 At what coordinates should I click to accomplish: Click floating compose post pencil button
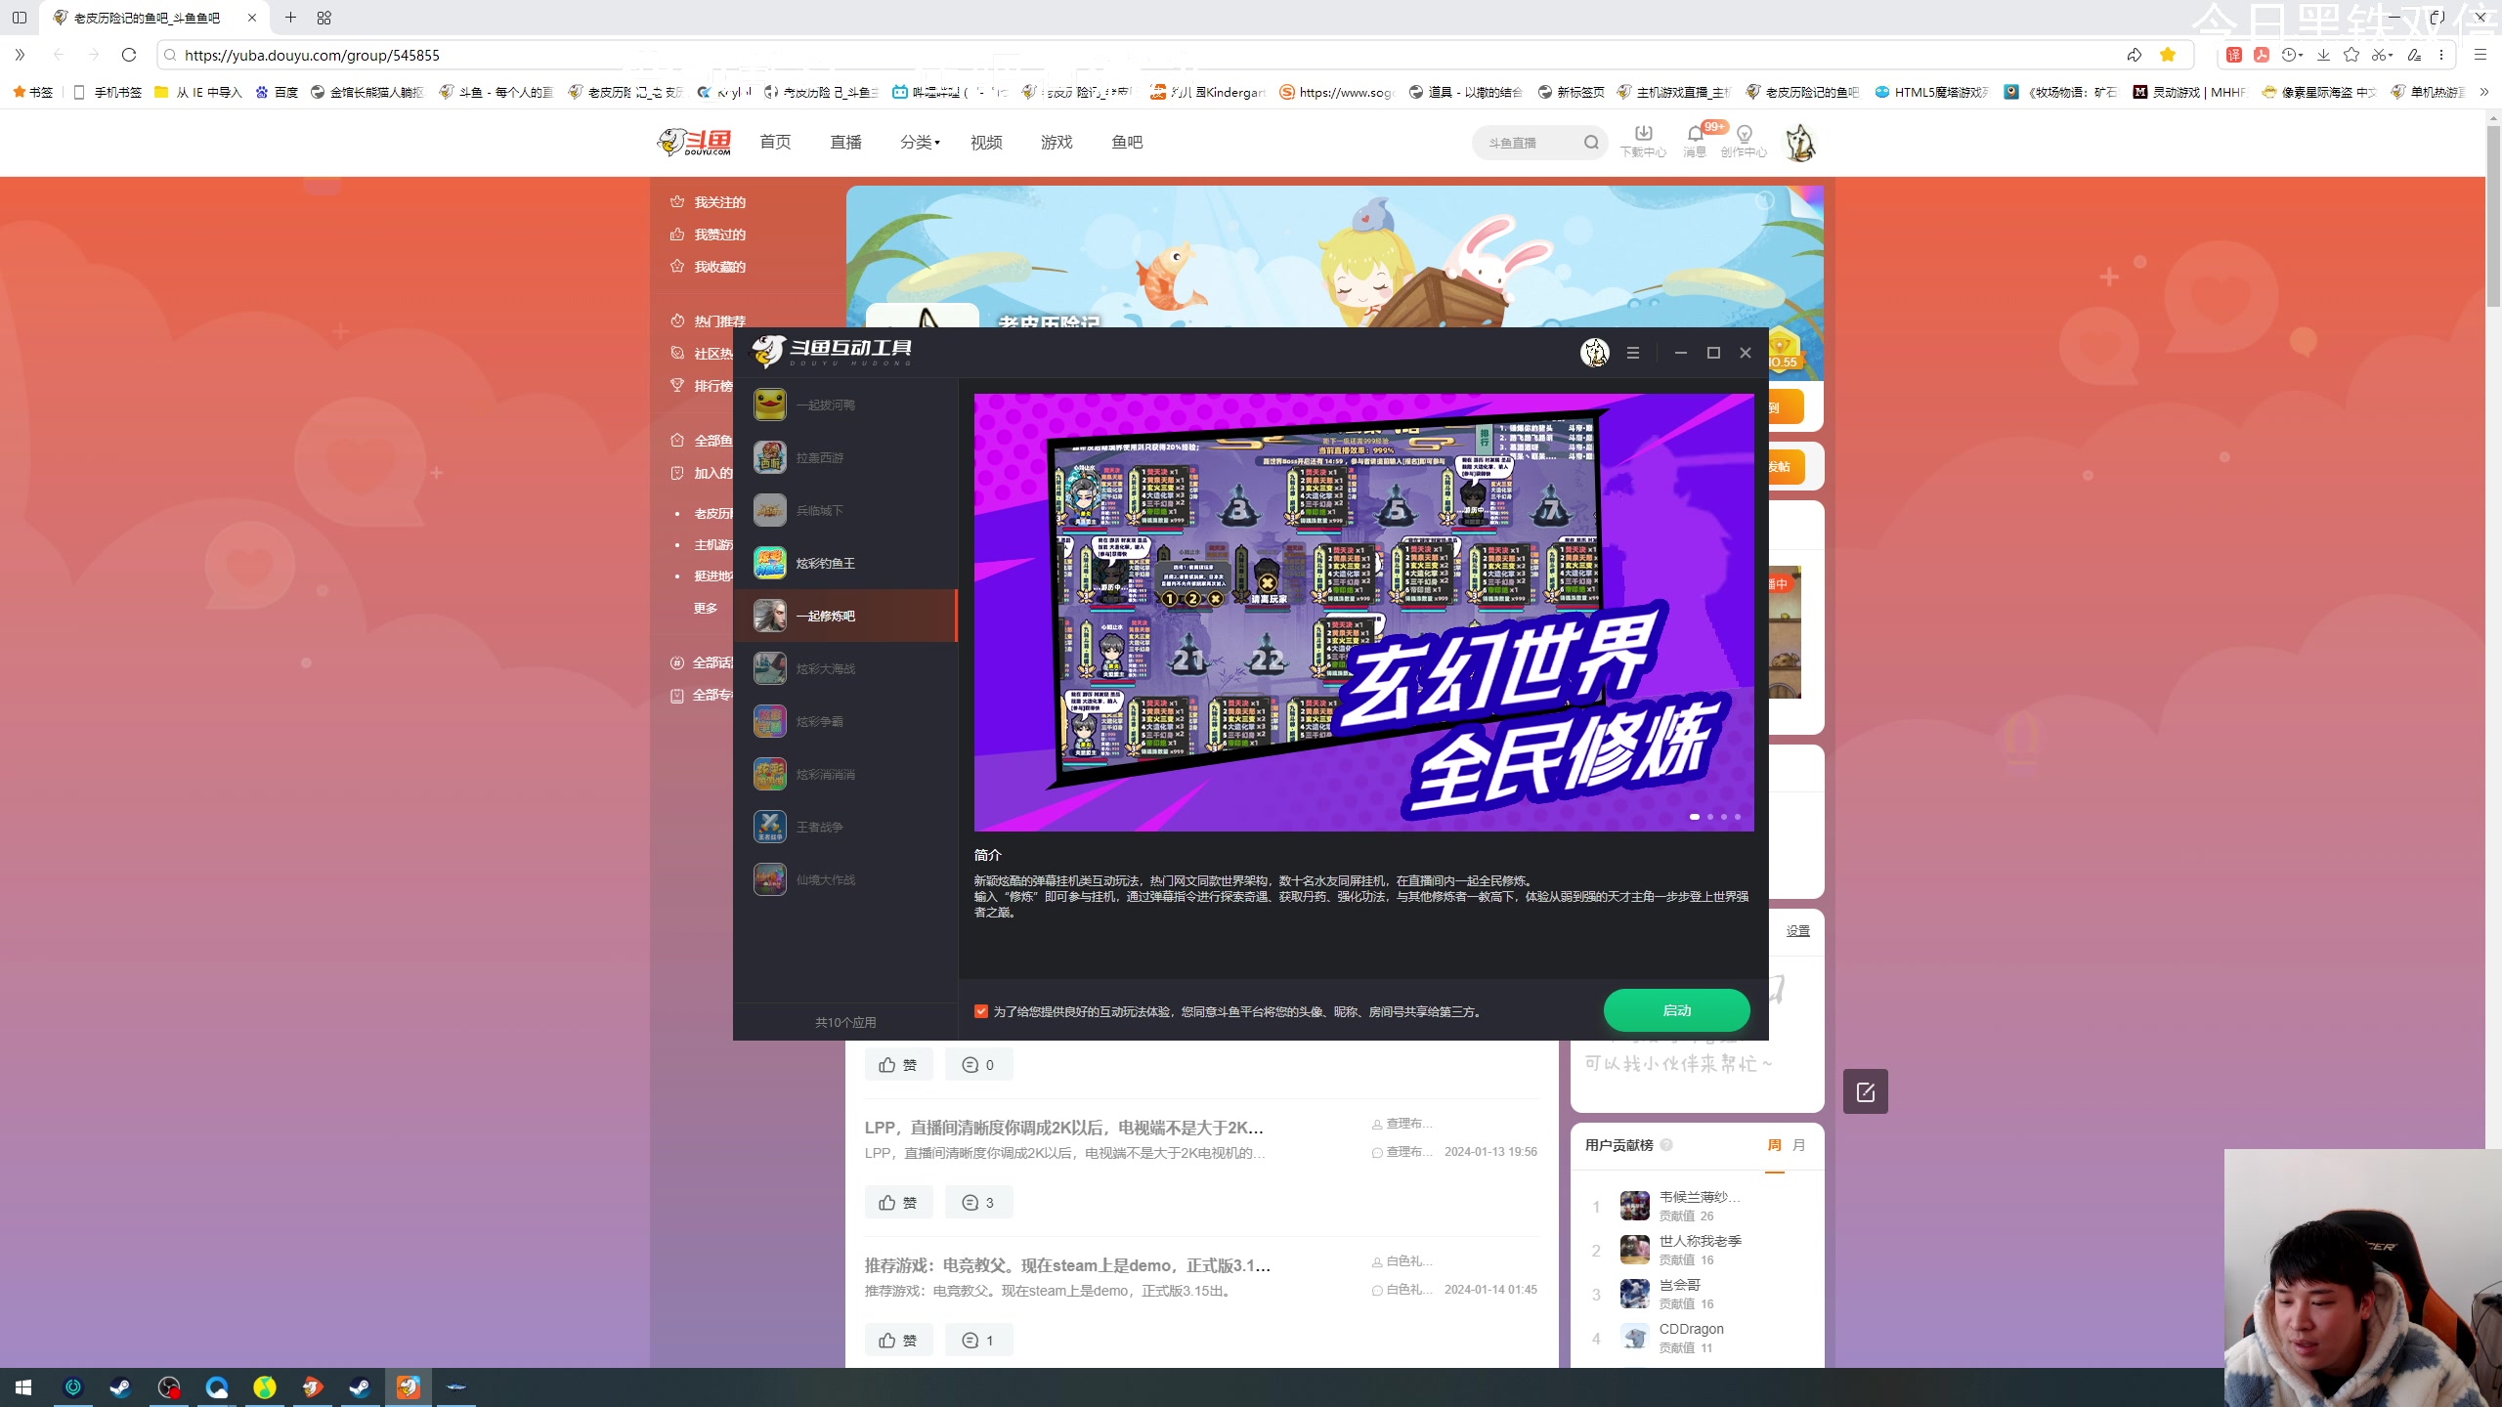(1865, 1091)
